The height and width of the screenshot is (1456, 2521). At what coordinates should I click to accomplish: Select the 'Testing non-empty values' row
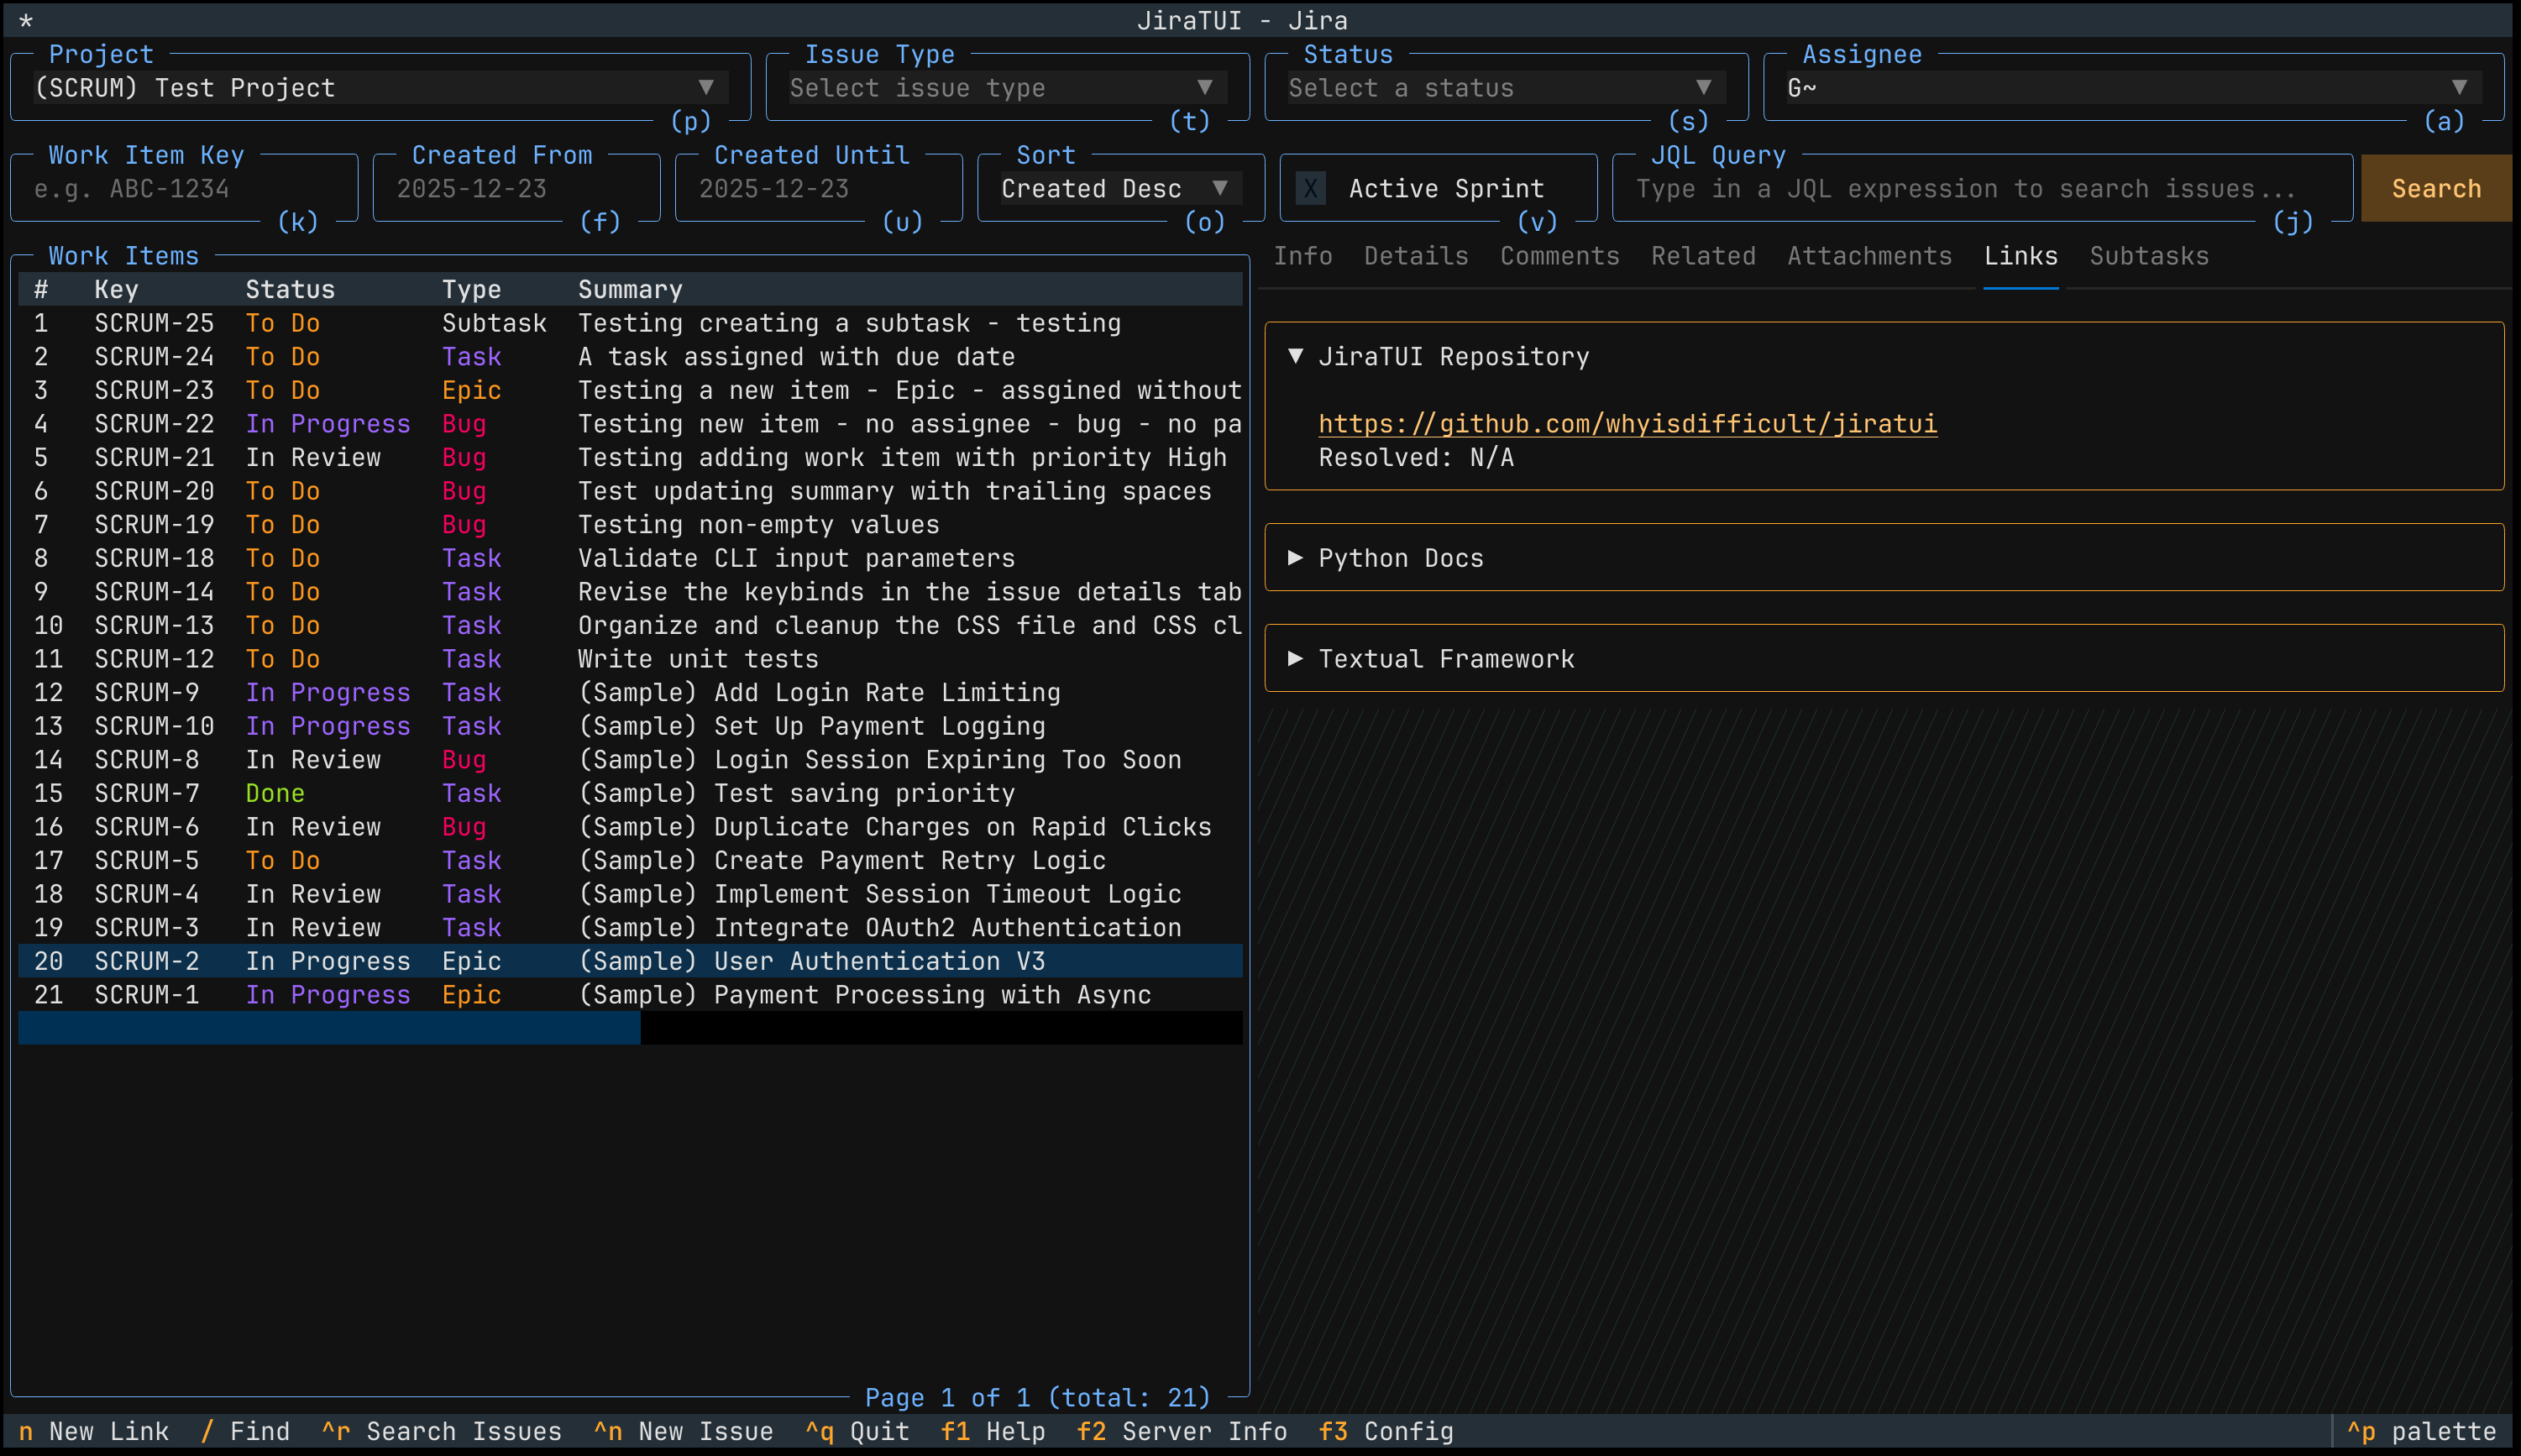[x=630, y=525]
